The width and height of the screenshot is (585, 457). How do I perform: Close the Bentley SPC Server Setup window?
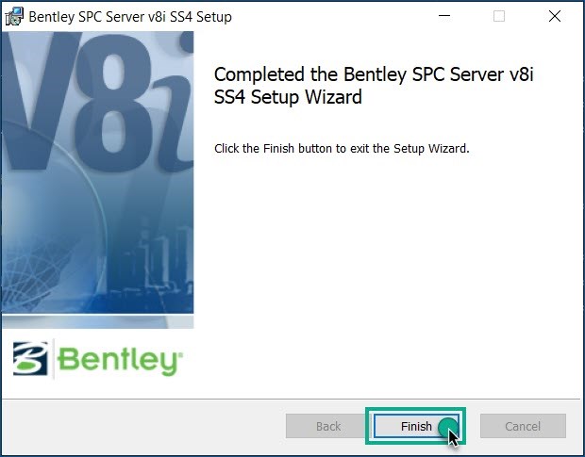(555, 16)
